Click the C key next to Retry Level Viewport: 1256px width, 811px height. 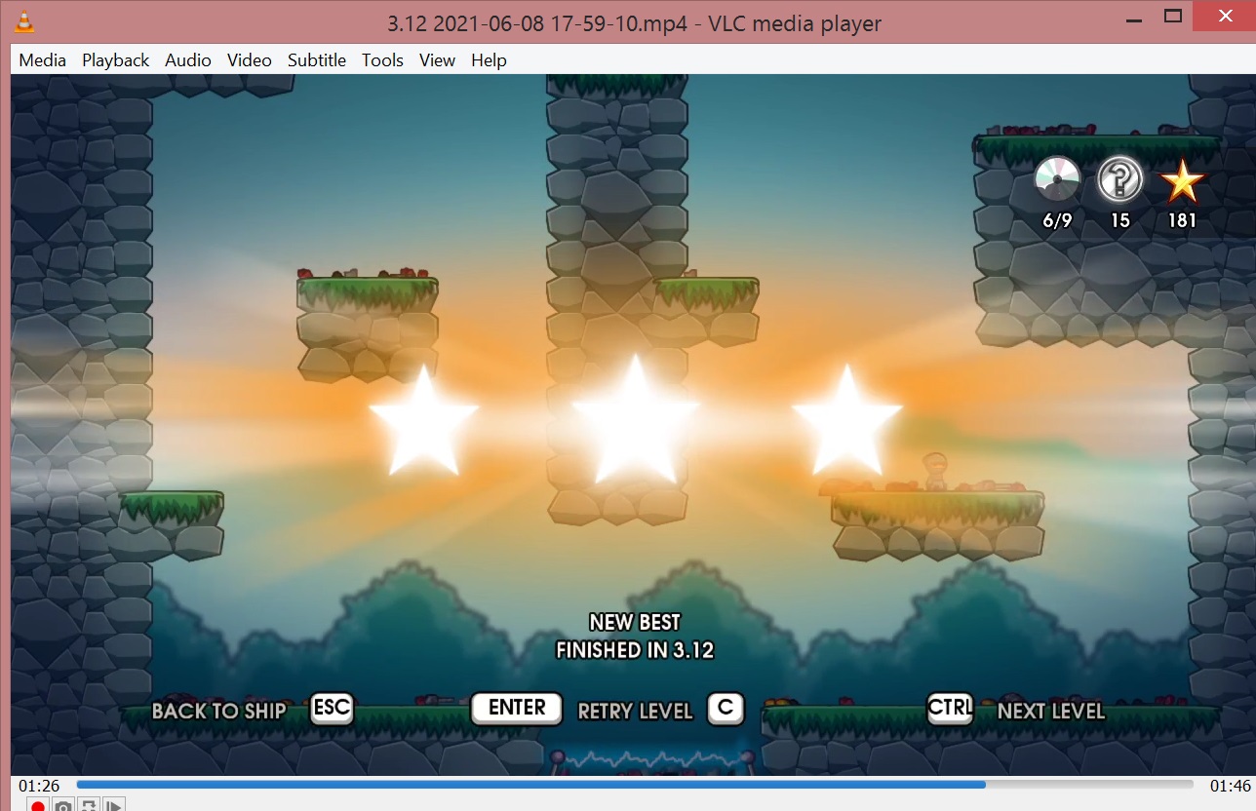pos(725,709)
